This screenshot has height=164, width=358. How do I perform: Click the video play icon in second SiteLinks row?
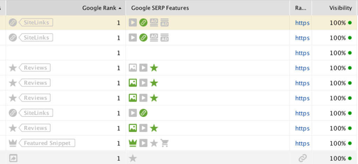[133, 38]
